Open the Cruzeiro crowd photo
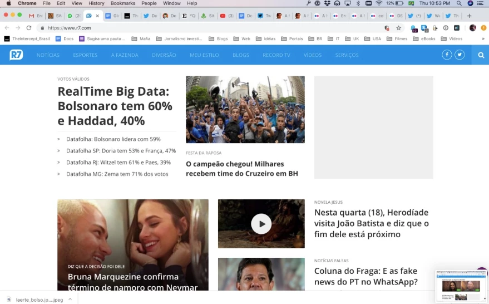The image size is (489, 304). 245,109
